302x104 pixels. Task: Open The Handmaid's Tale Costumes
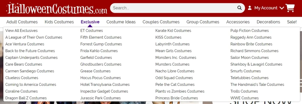coord(257,84)
